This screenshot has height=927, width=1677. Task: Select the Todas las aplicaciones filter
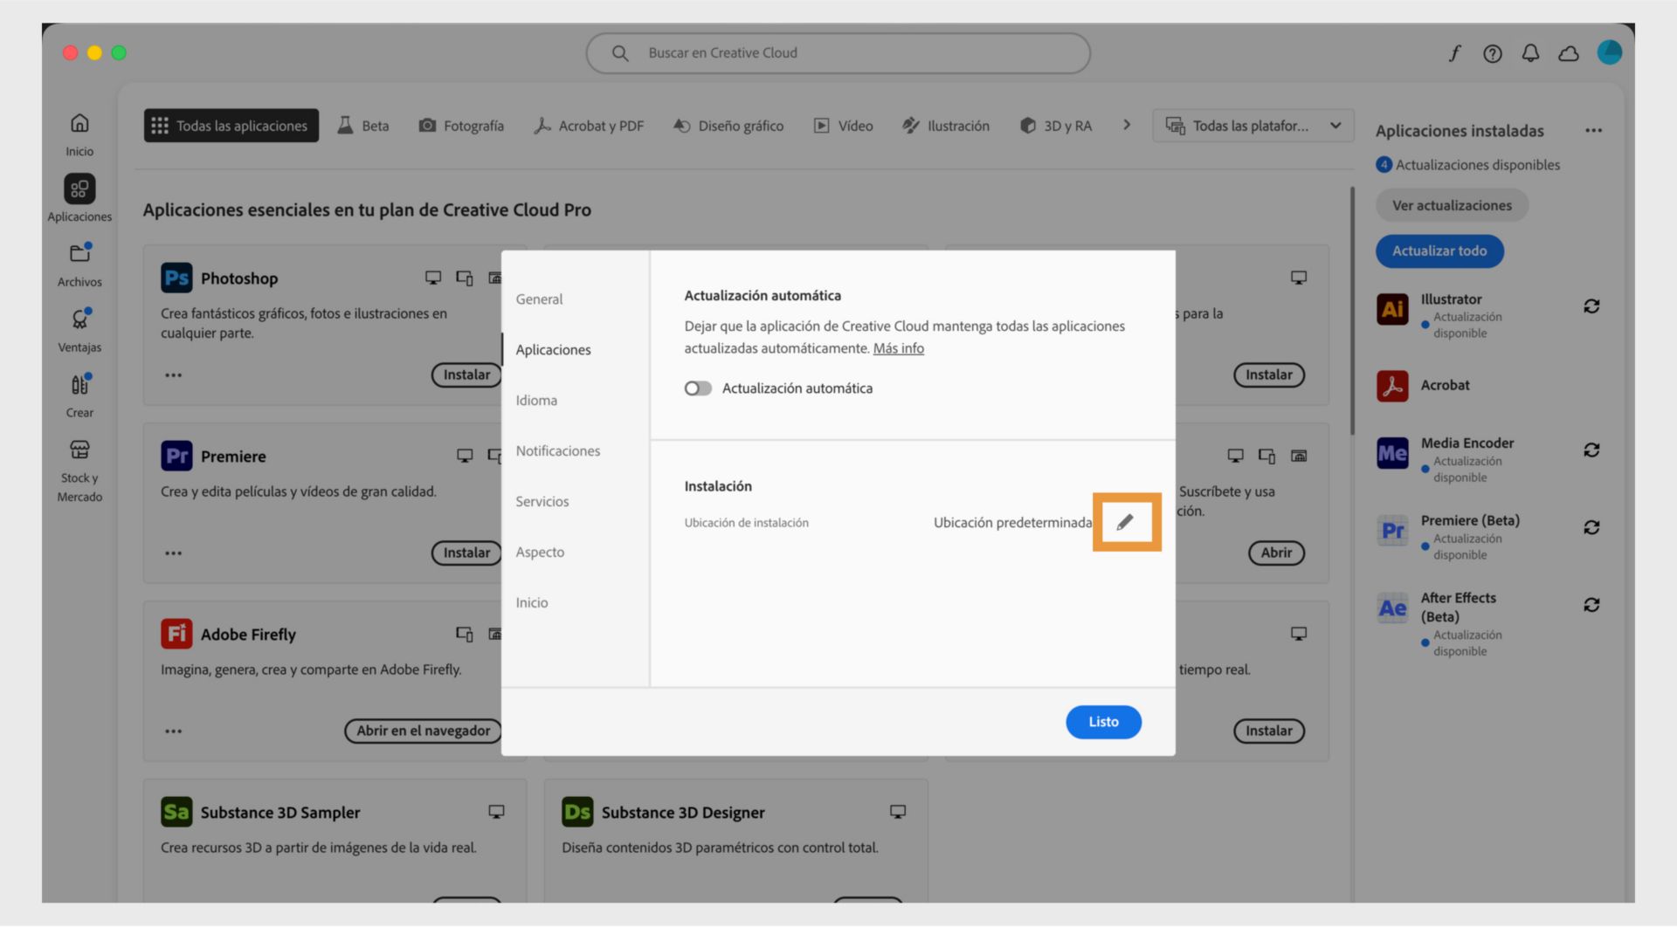click(x=231, y=126)
